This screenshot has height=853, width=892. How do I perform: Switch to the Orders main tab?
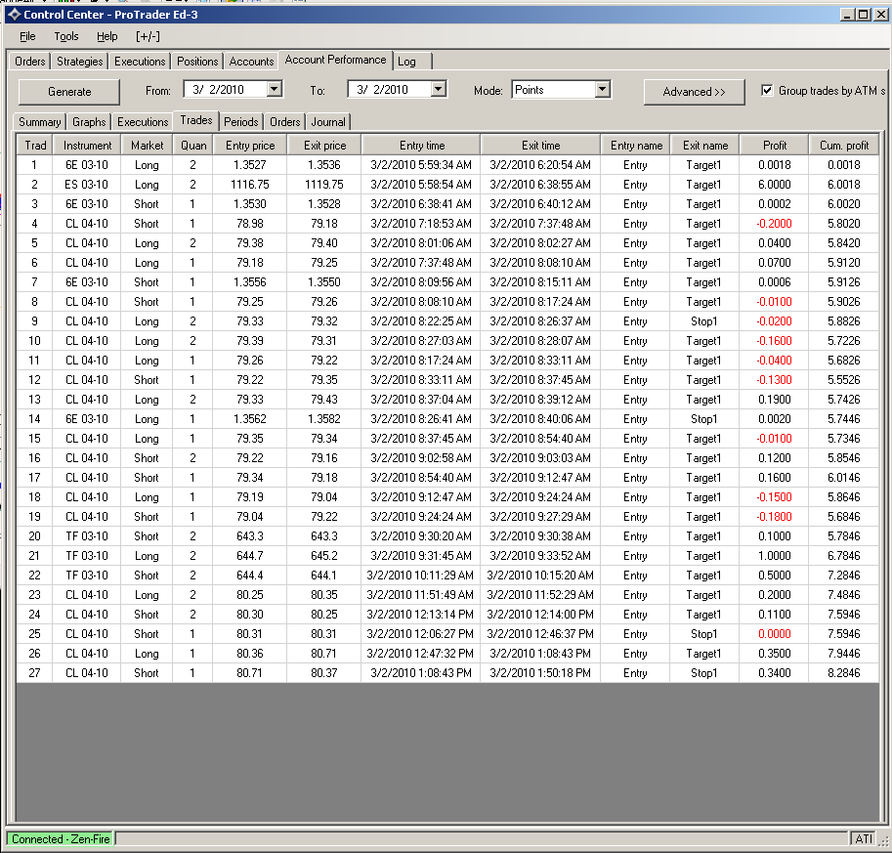click(x=29, y=62)
